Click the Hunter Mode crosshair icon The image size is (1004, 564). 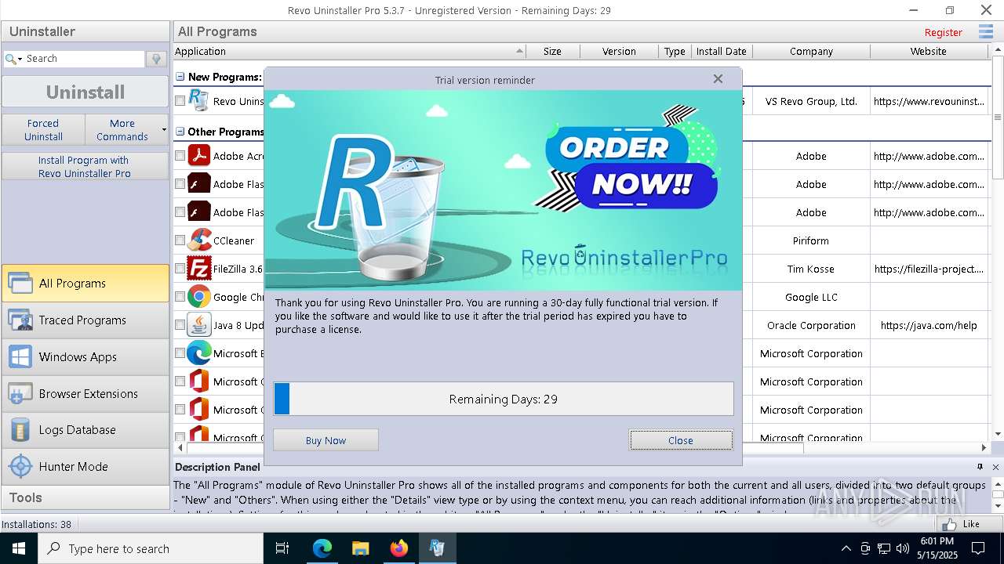[x=20, y=467]
